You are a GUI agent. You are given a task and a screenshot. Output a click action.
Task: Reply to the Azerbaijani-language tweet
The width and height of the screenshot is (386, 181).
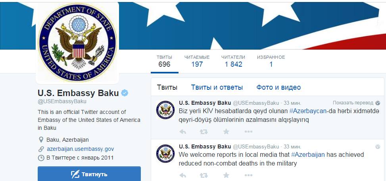[x=182, y=132]
